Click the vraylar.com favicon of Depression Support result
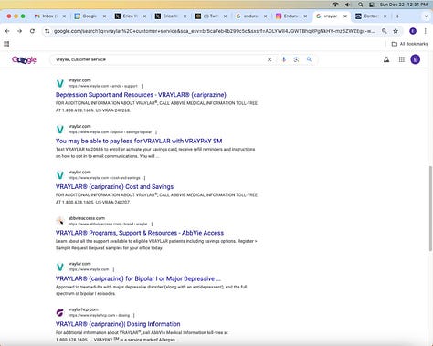Screen dimensions: 433x346 coord(60,83)
